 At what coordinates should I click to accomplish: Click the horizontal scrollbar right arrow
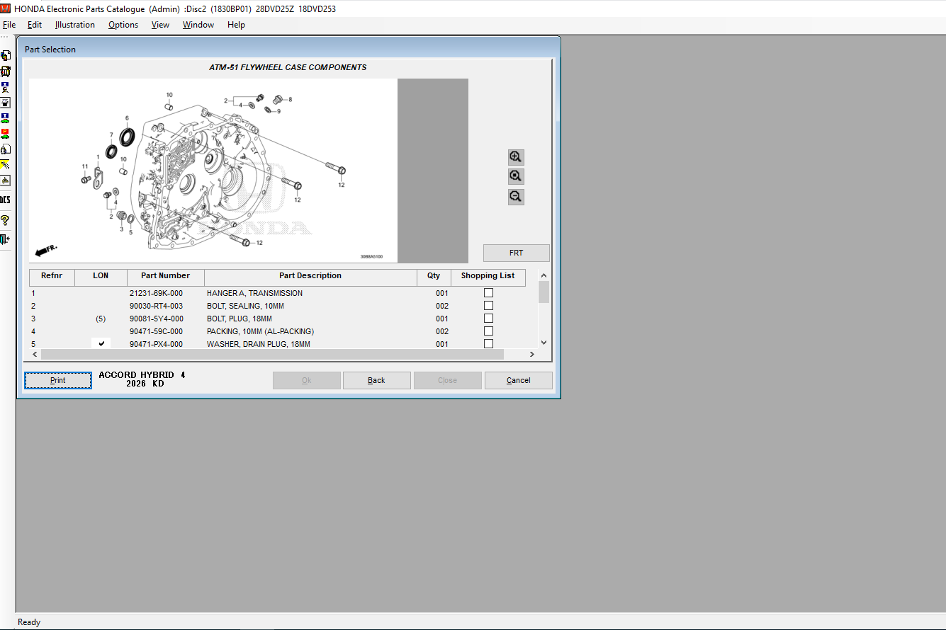[x=531, y=354]
